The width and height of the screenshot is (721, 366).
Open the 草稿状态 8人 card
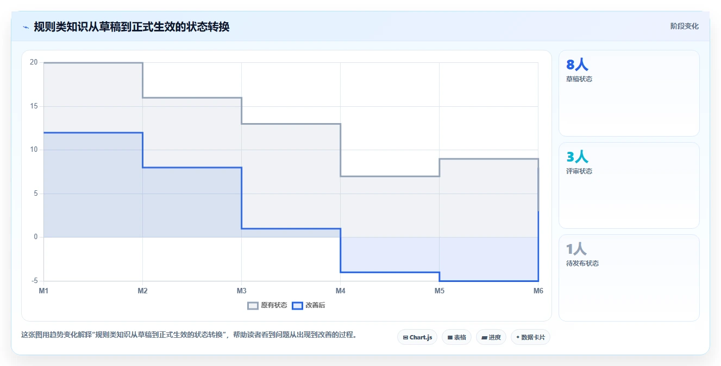point(629,93)
